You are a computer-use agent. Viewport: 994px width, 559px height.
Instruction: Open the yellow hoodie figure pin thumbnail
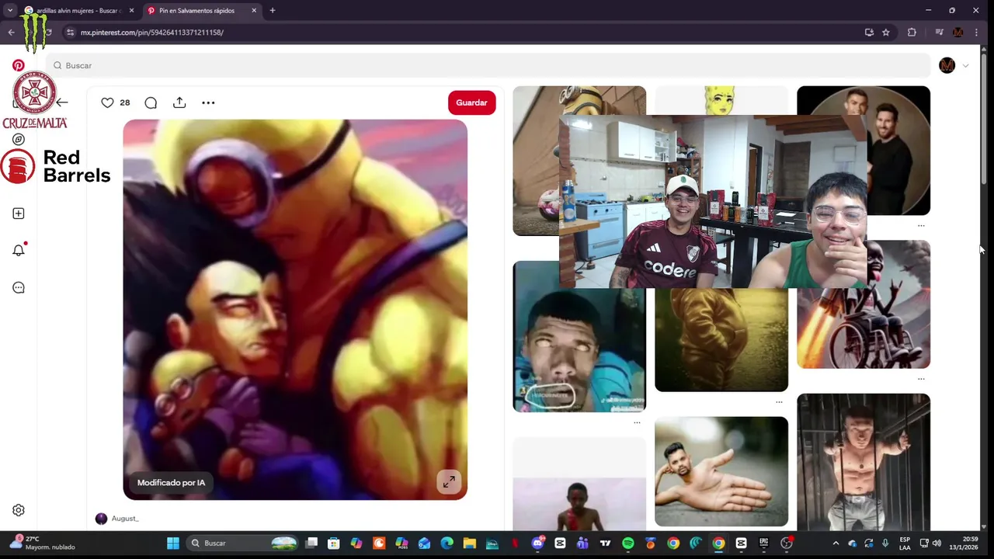(721, 340)
